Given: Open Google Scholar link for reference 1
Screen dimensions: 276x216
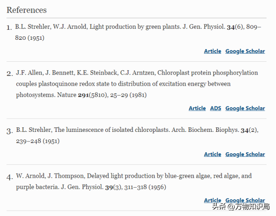Looking at the screenshot, I should point(245,51).
